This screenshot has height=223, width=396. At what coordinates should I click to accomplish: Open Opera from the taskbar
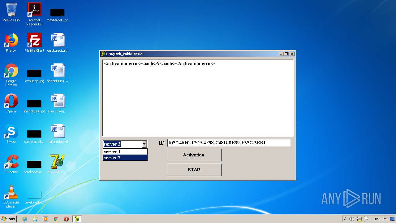[66, 219]
